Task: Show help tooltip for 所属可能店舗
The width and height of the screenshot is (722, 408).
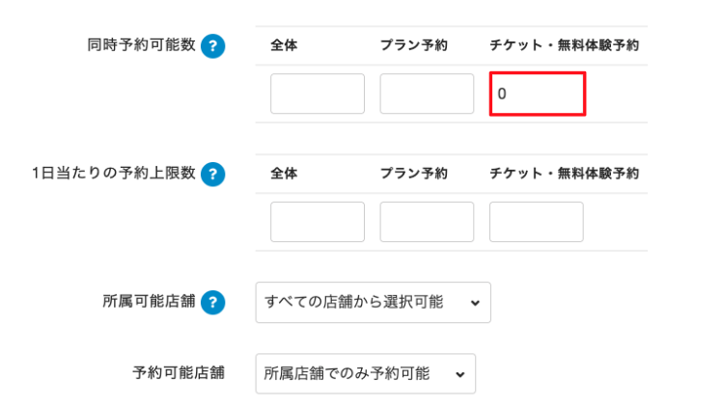Action: point(212,302)
